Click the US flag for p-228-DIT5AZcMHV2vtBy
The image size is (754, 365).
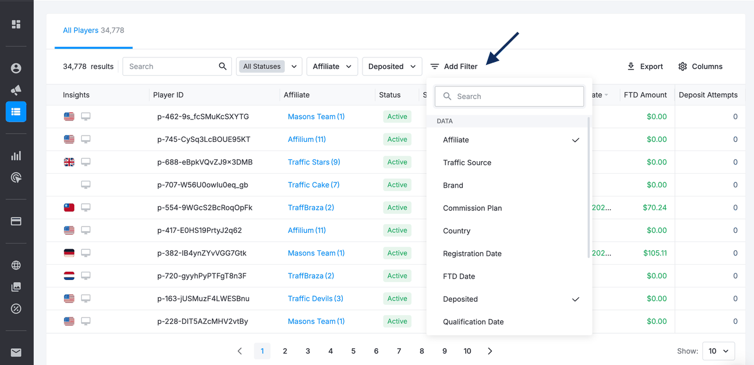click(x=69, y=322)
